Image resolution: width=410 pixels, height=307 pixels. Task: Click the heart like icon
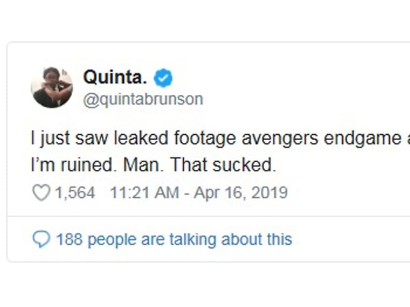[x=41, y=192]
